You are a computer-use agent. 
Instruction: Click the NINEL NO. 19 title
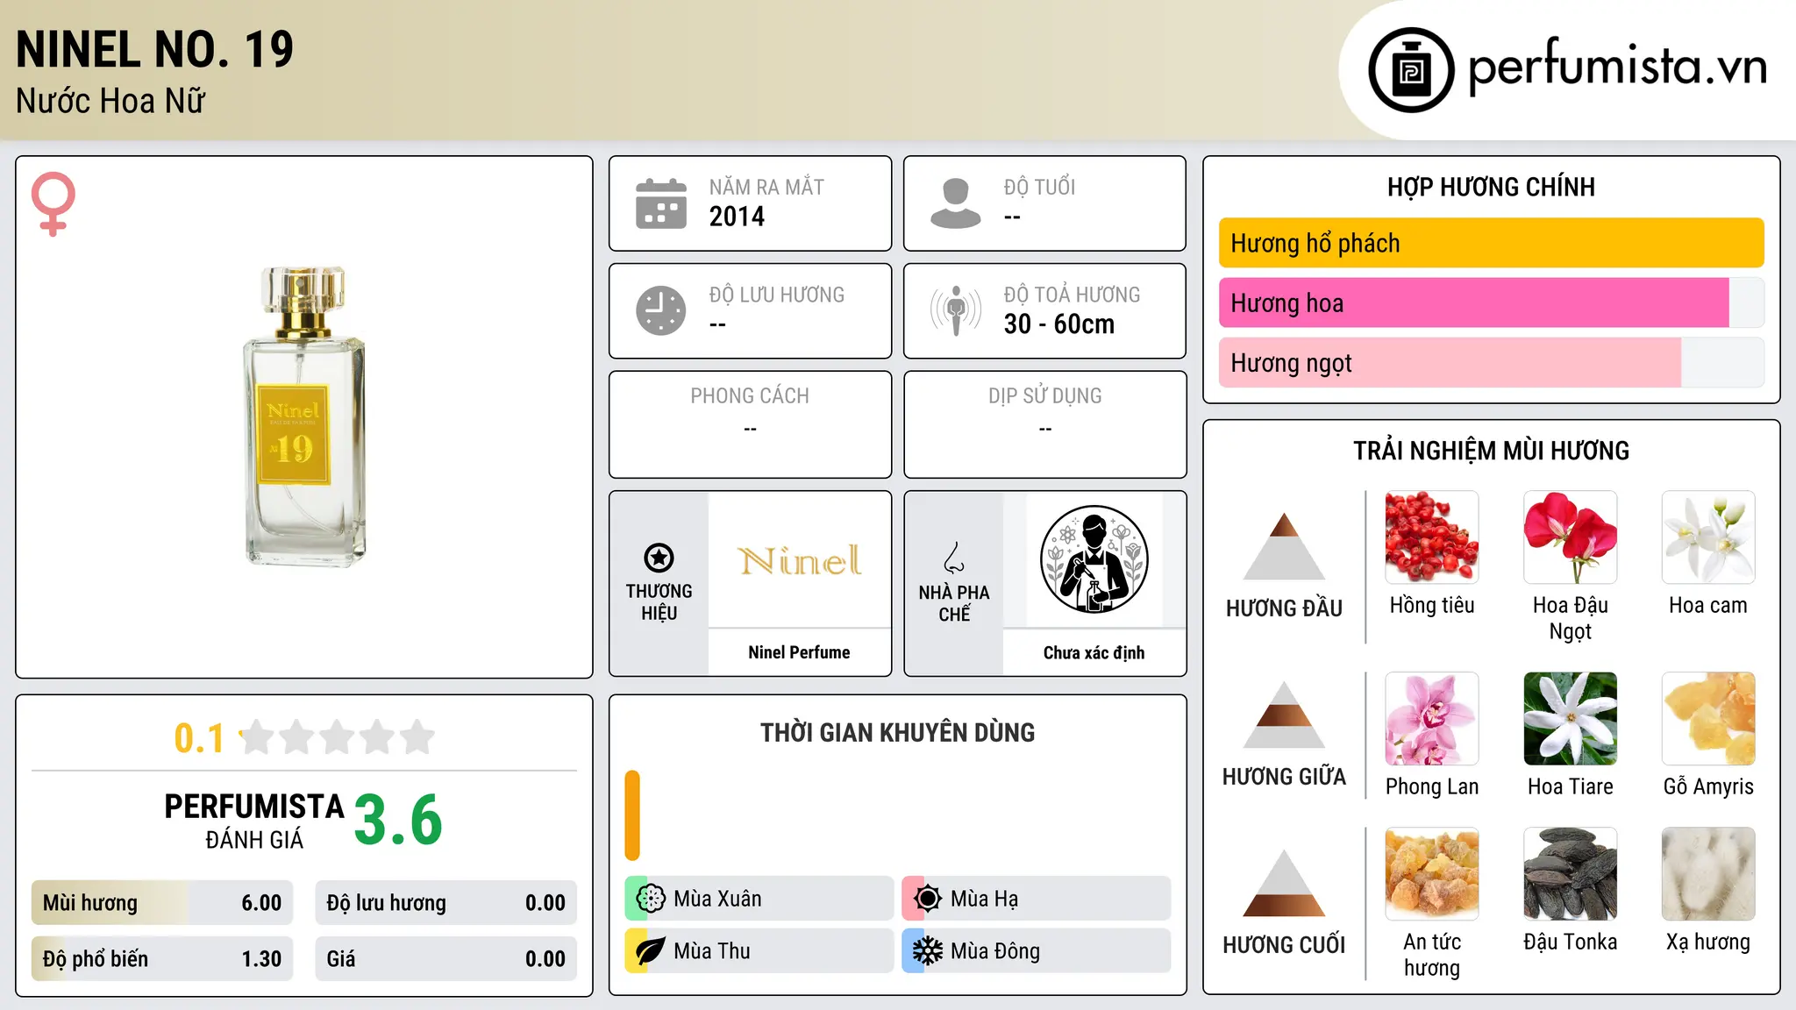[154, 49]
